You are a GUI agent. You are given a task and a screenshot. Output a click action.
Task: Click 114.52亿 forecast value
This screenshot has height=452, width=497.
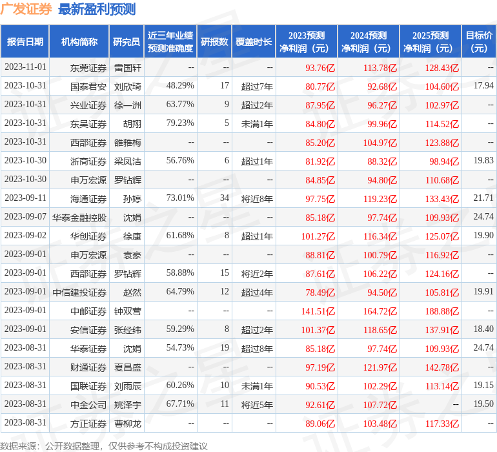click(442, 124)
